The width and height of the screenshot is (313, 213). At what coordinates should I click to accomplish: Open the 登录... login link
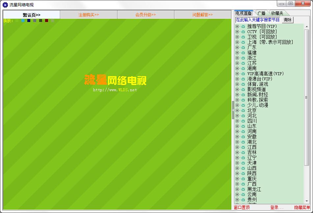pyautogui.click(x=276, y=207)
